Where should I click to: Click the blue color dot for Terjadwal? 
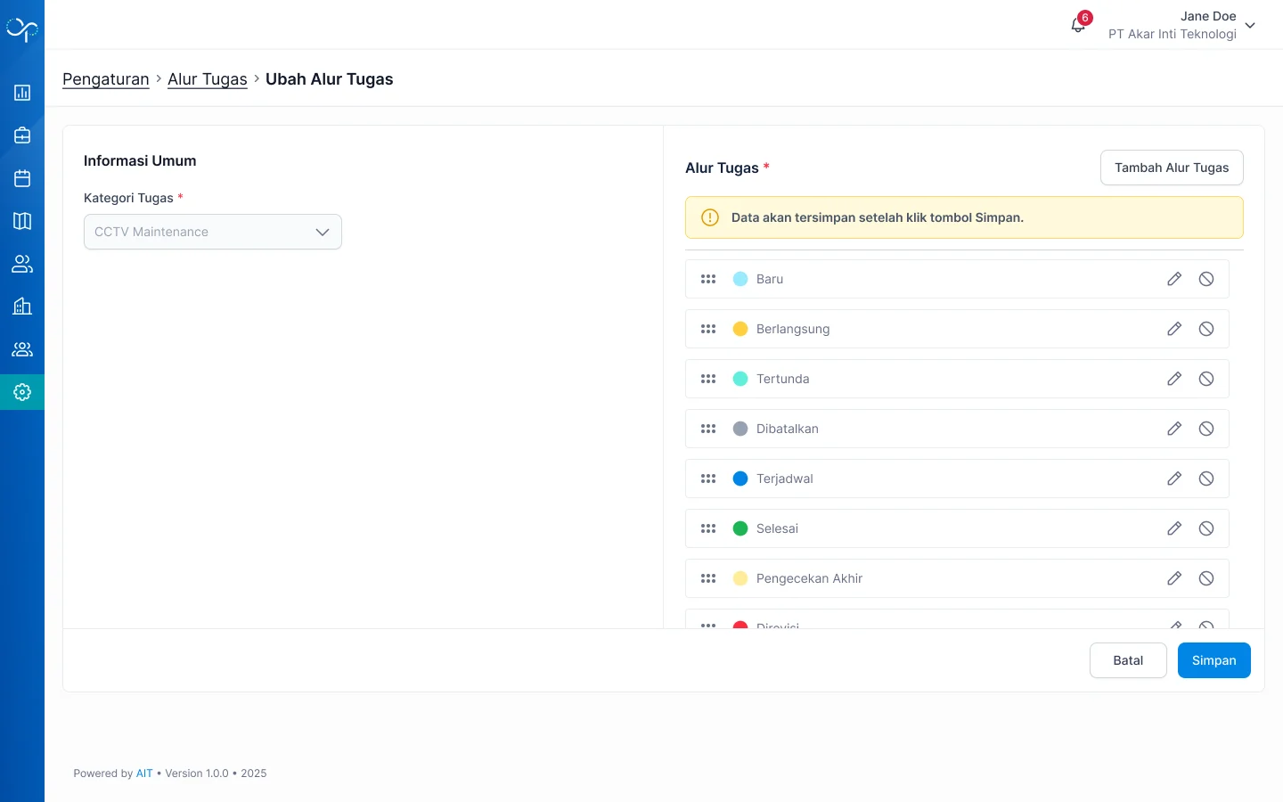740,479
